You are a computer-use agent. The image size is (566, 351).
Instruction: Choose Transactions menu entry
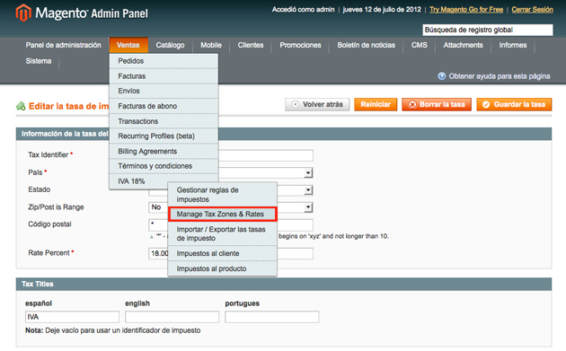click(x=164, y=121)
